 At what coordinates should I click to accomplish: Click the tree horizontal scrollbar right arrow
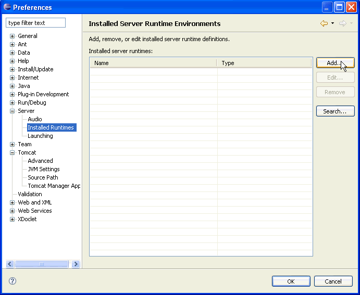tap(76, 264)
